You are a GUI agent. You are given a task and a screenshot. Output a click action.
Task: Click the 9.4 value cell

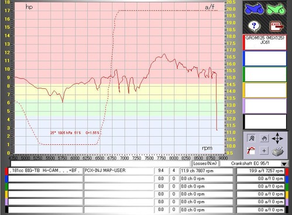[x=161, y=171]
